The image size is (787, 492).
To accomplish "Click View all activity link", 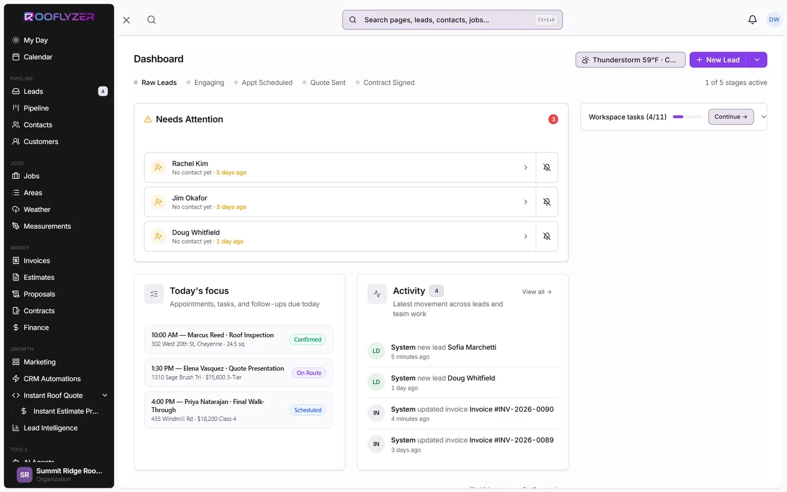I will coord(537,292).
